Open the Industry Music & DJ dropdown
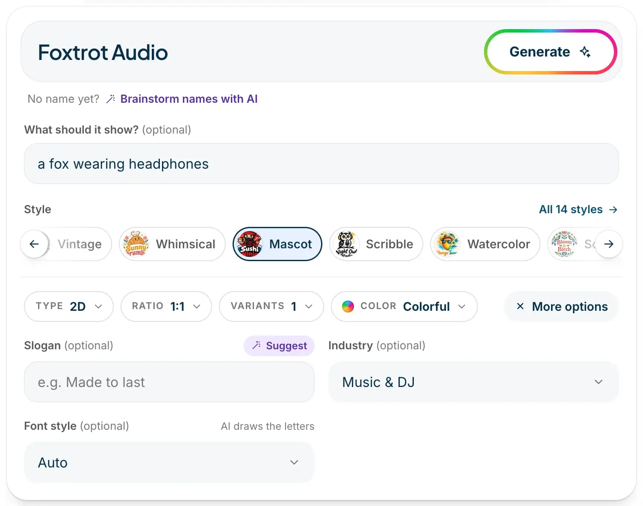Screen dimensions: 643x506 (474, 382)
